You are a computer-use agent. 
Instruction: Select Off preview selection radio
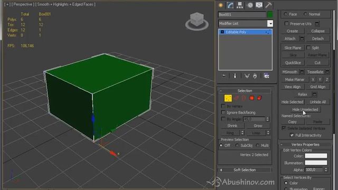coord(221,146)
